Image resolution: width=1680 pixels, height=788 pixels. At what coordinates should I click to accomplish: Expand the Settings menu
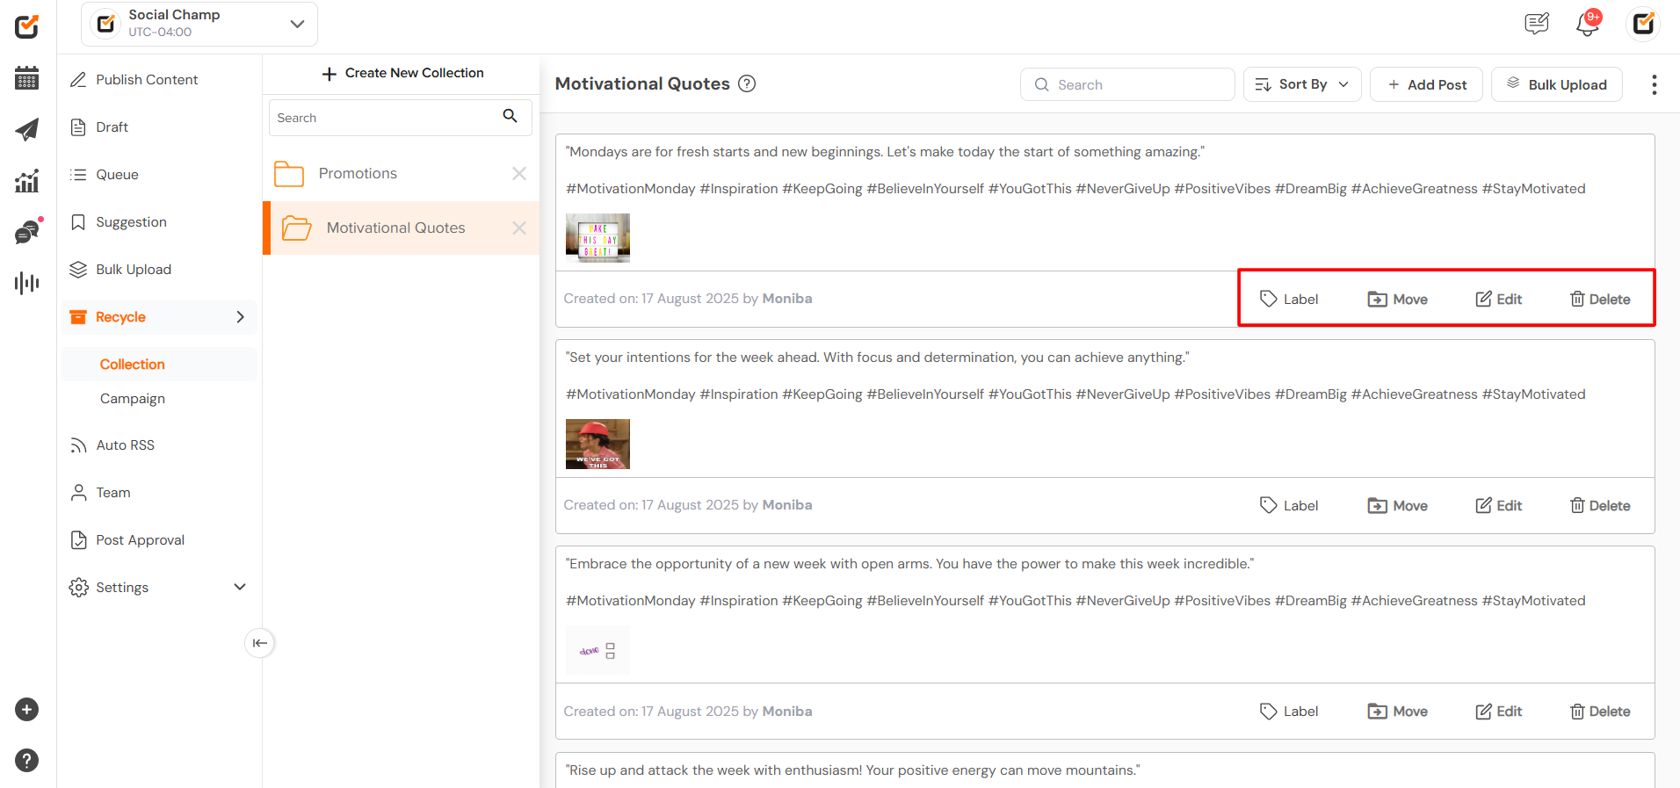[x=158, y=587]
